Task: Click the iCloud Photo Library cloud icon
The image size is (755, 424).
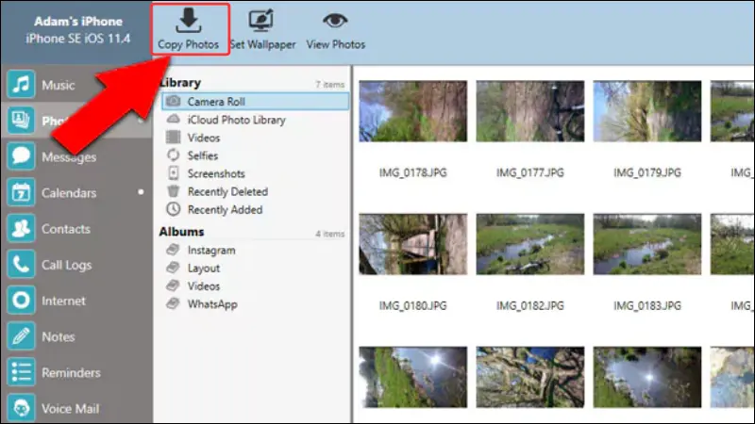Action: coord(173,119)
